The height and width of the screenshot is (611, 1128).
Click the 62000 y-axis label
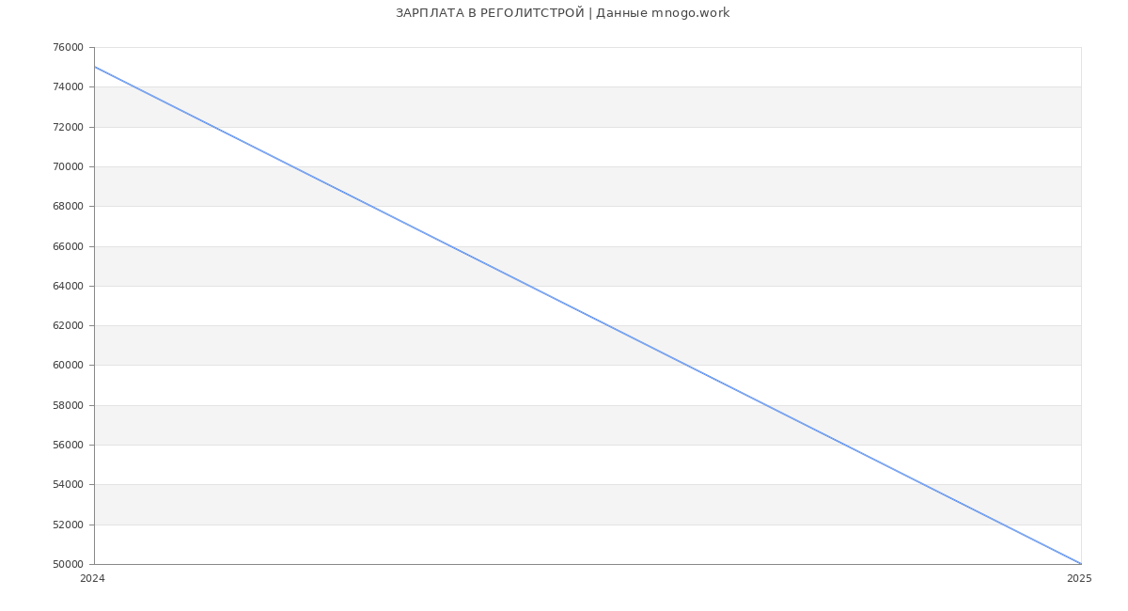[x=70, y=326]
